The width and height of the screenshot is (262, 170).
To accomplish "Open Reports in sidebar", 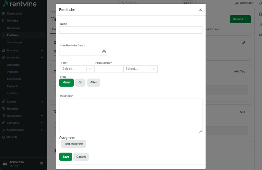I will coord(12,137).
